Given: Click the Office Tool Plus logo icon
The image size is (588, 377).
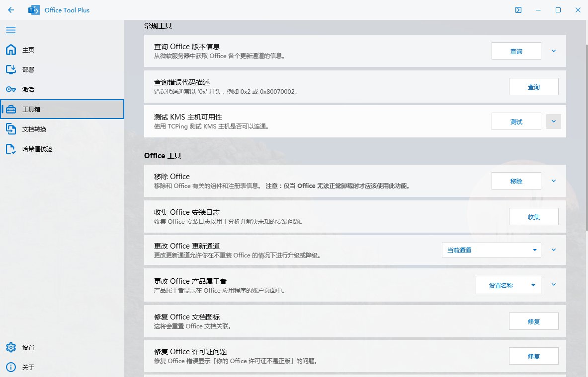Looking at the screenshot, I should tap(34, 10).
